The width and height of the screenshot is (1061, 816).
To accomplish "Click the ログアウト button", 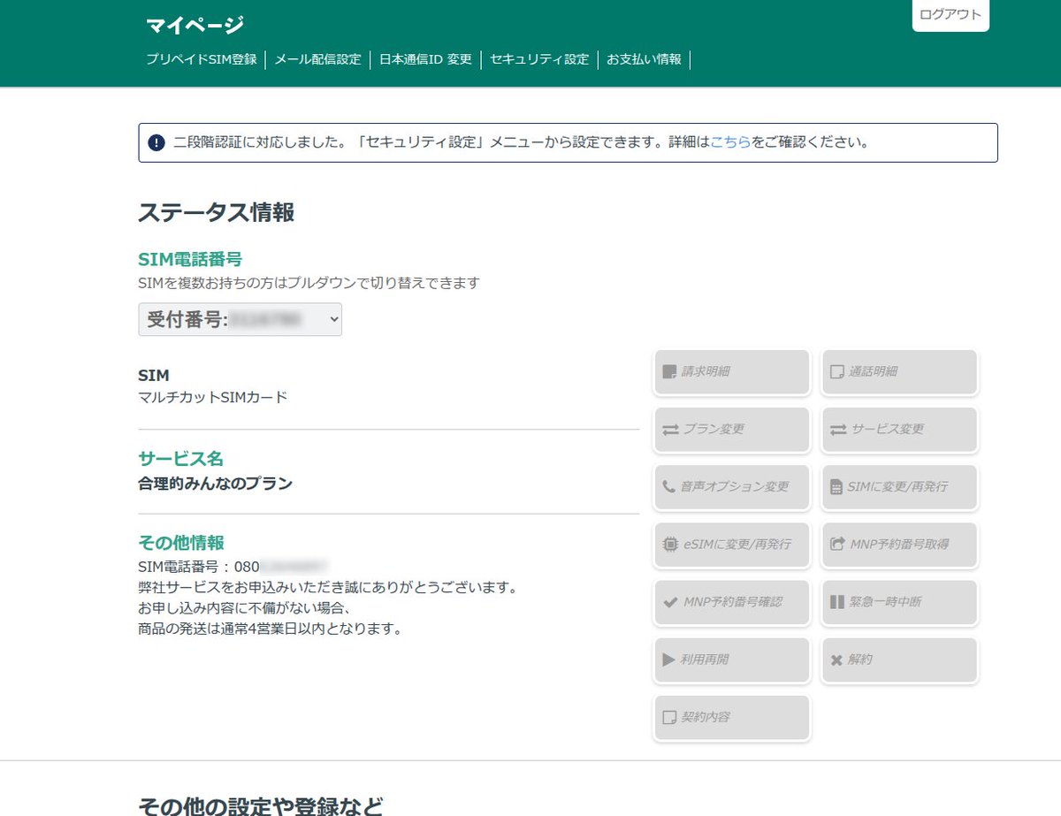I will [950, 15].
